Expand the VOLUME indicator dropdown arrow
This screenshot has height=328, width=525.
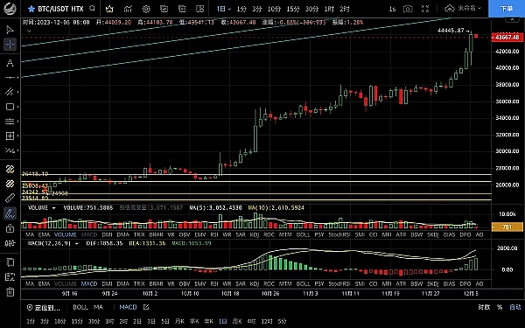click(53, 208)
